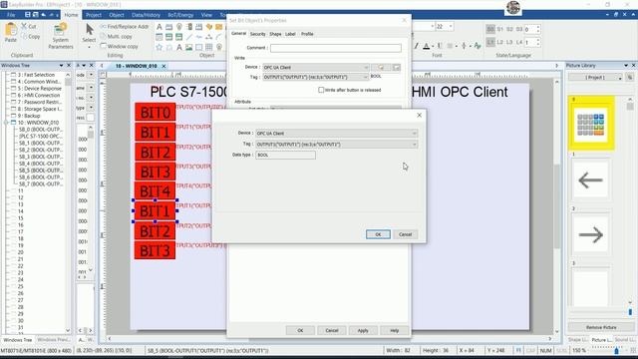Click Cancel in the front tag dialog
638x359 pixels.
[x=406, y=234]
